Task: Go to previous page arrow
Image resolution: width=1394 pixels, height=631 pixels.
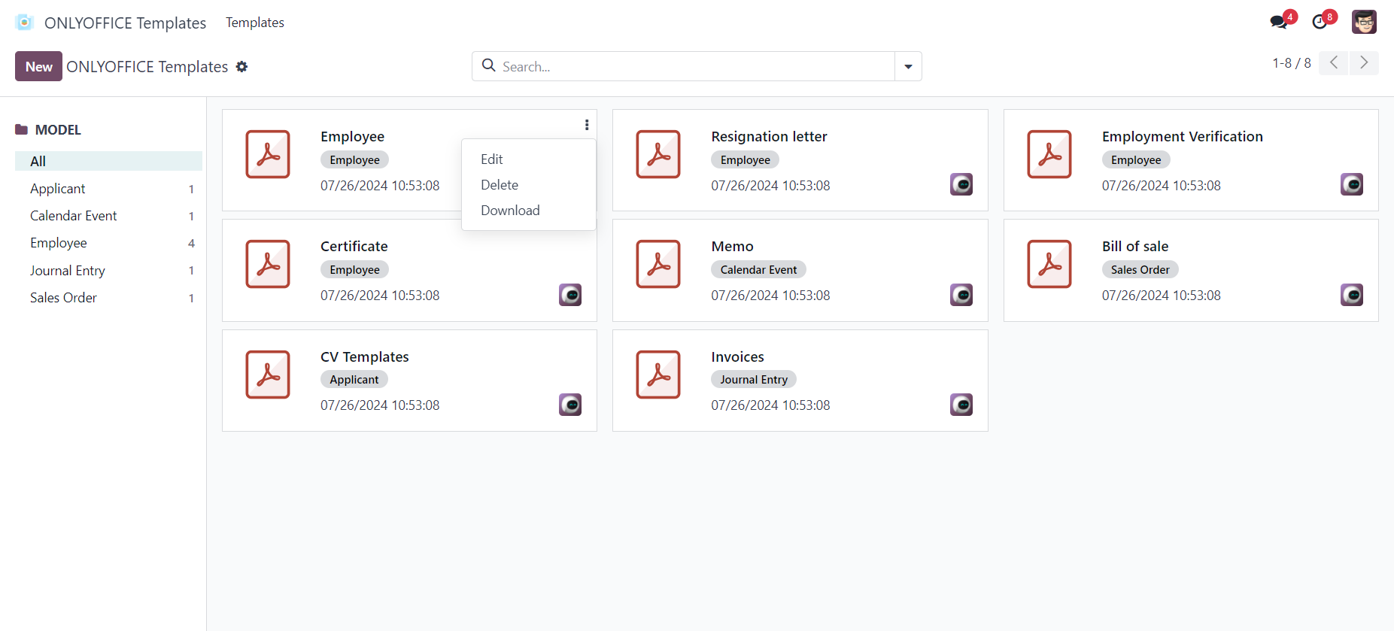Action: point(1334,63)
